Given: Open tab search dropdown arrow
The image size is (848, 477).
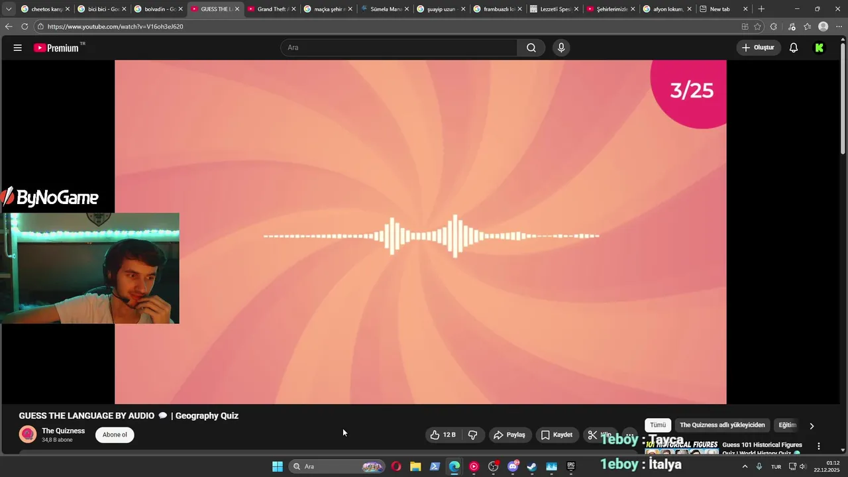Looking at the screenshot, I should click(9, 9).
